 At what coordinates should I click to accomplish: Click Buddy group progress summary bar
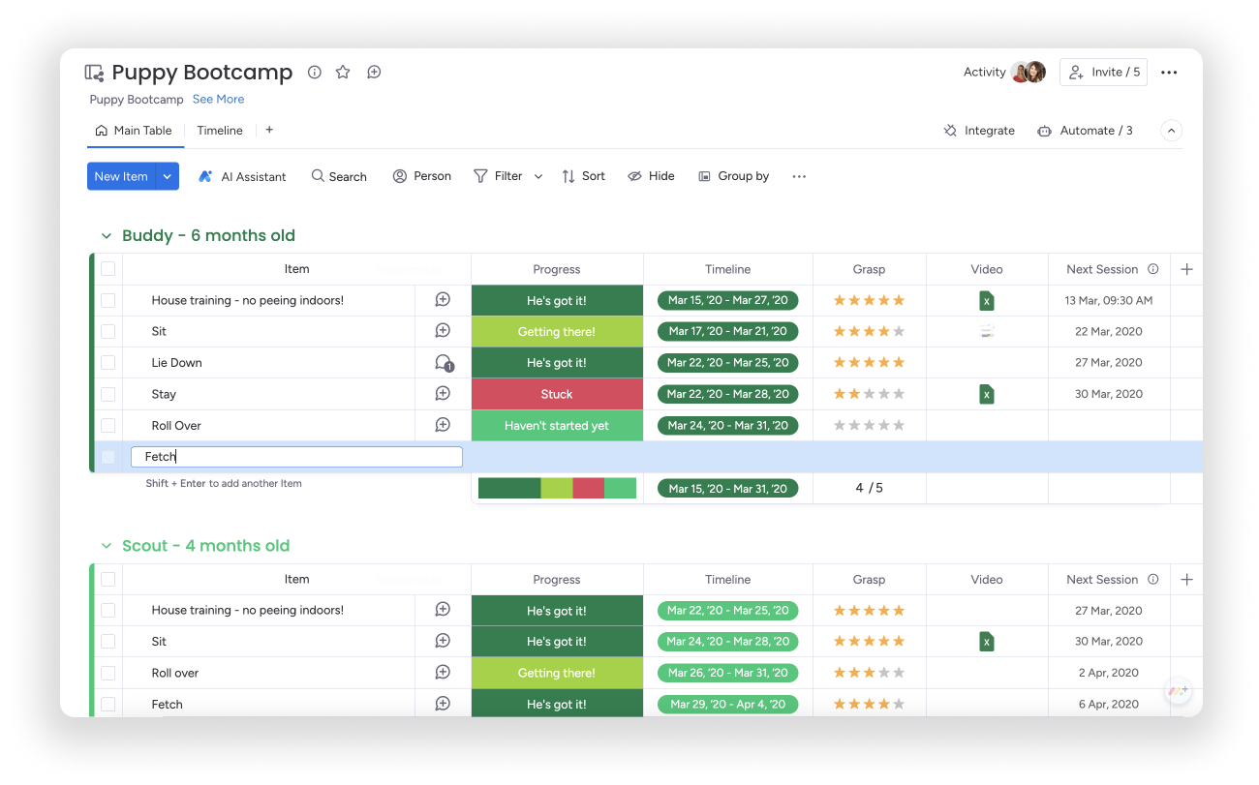(x=557, y=488)
